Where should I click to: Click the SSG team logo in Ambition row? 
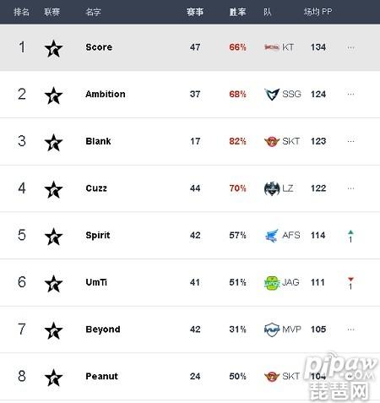(x=272, y=95)
